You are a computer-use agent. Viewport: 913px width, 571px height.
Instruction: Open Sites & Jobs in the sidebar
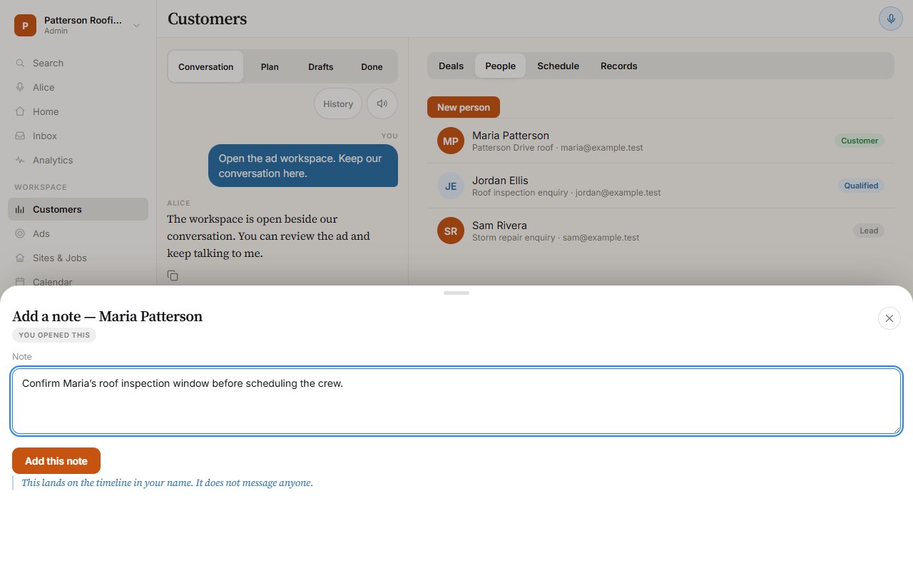[x=78, y=258]
